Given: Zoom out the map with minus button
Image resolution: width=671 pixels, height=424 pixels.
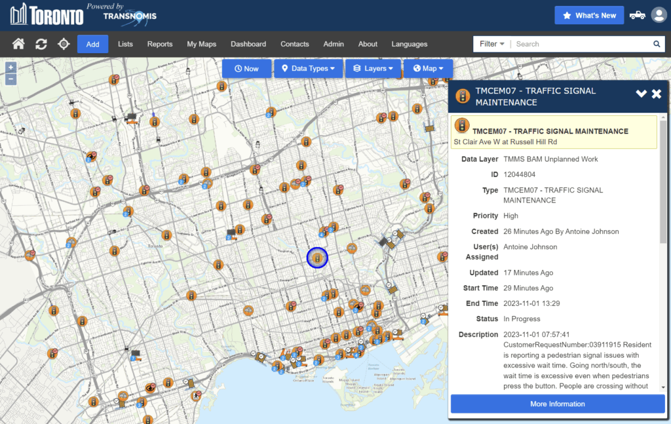Looking at the screenshot, I should point(10,79).
